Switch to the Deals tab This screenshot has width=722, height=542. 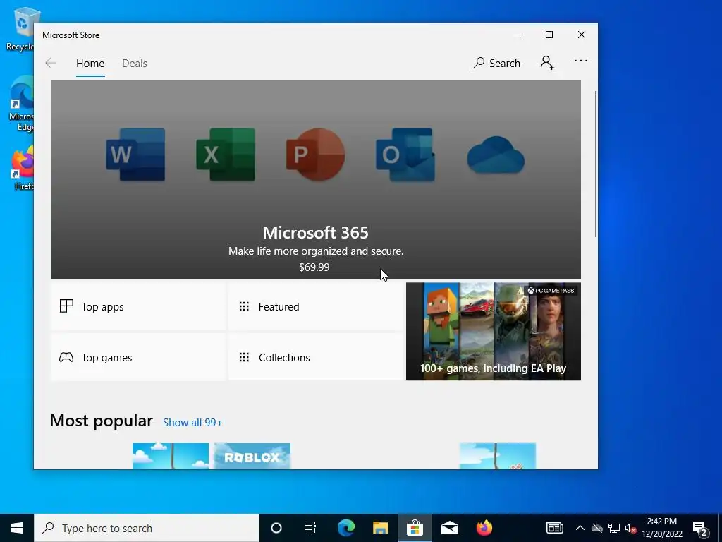point(135,63)
